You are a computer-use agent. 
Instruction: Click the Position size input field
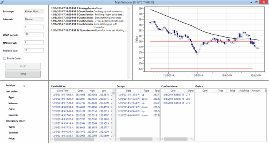34,50
